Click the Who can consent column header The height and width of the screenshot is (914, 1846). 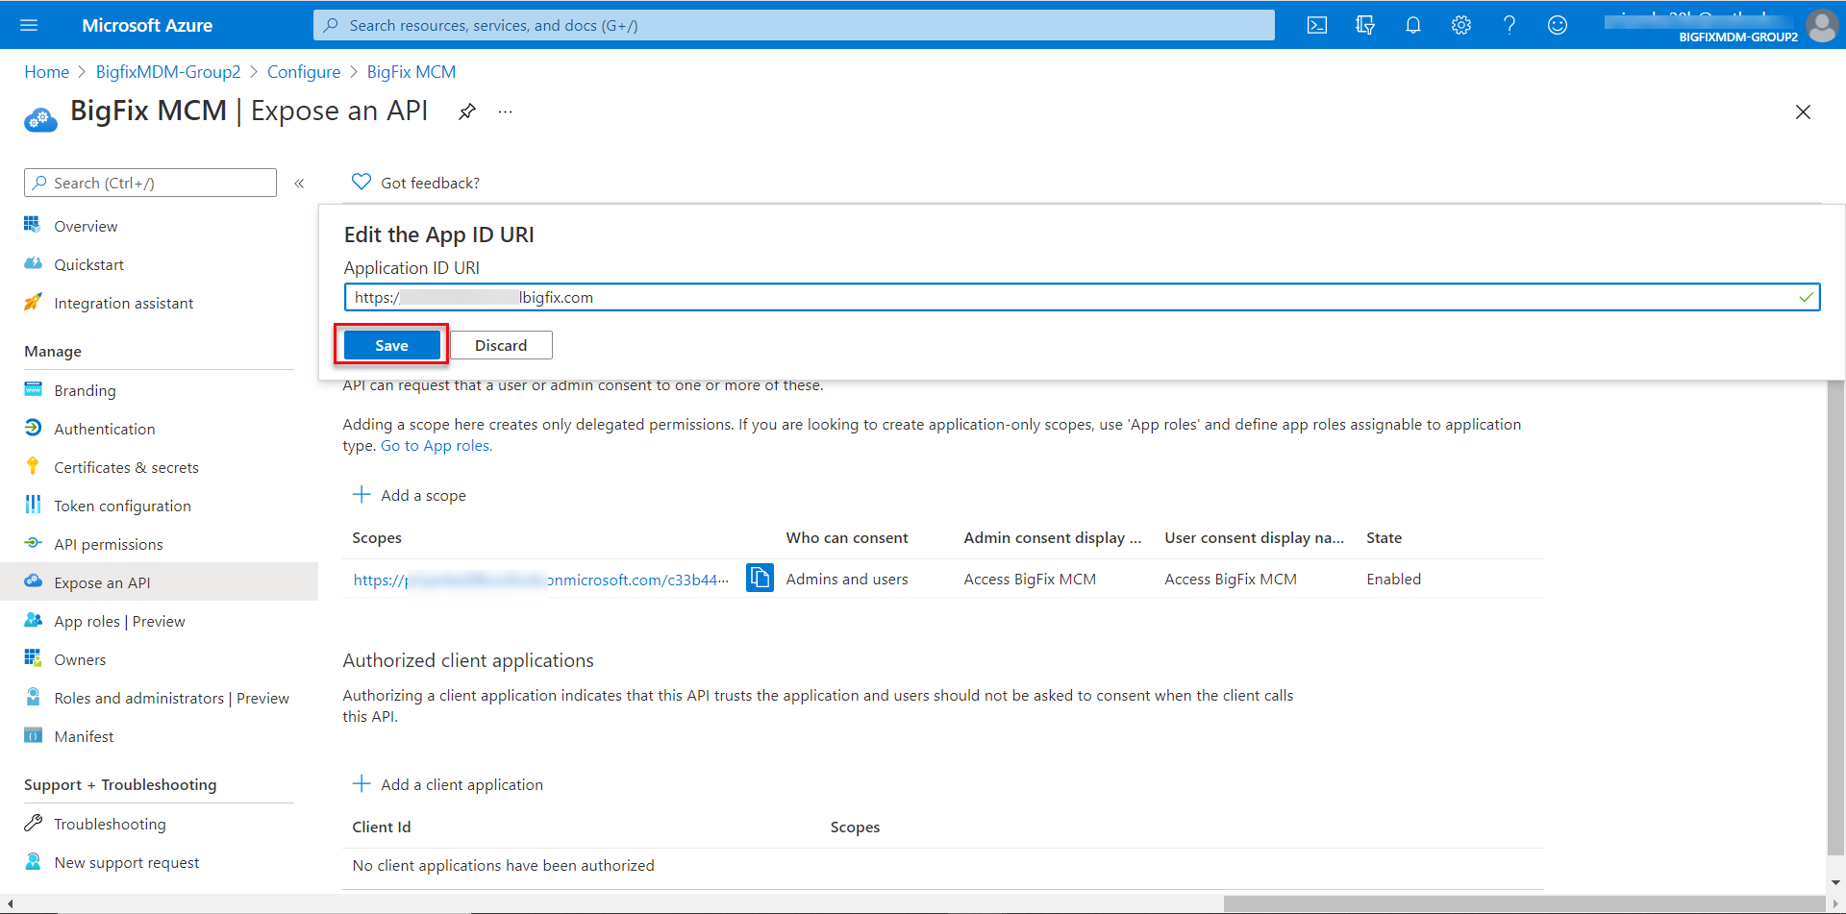tap(847, 538)
